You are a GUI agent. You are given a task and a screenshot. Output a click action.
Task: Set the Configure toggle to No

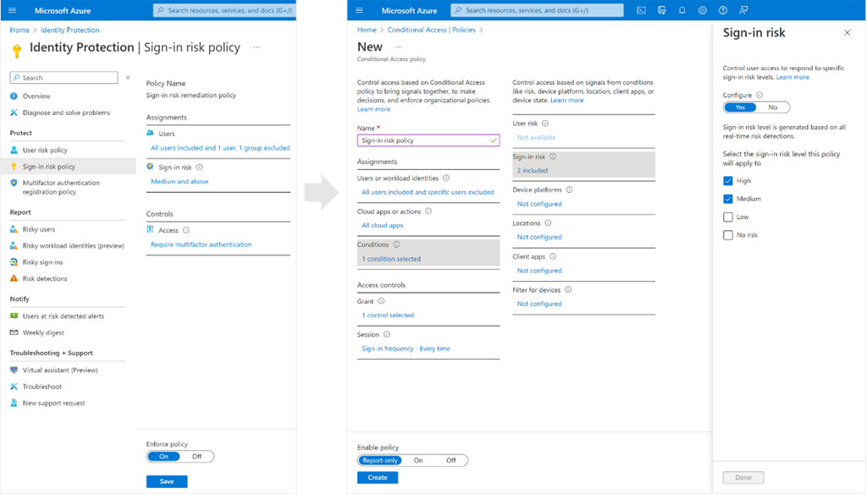coord(772,107)
